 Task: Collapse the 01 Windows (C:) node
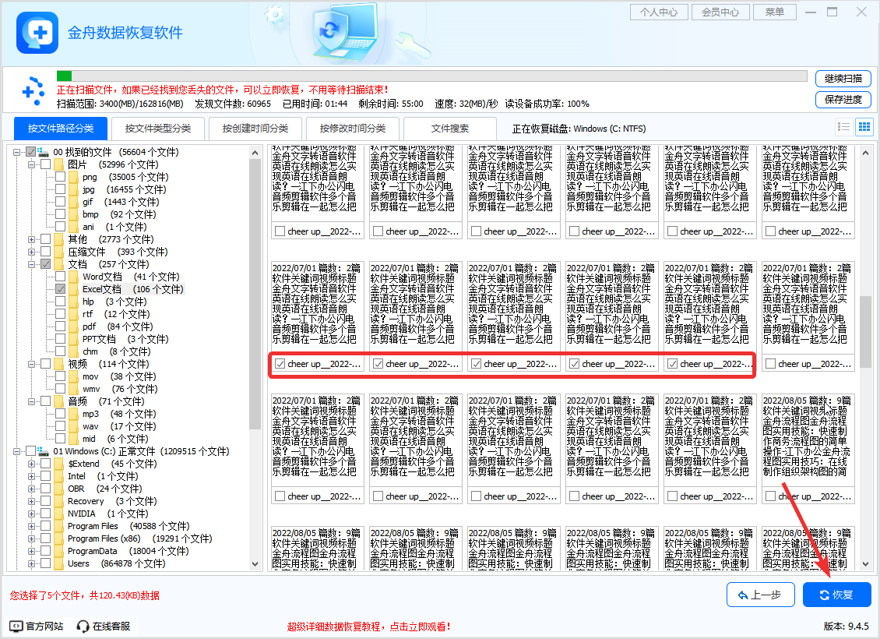pyautogui.click(x=17, y=451)
